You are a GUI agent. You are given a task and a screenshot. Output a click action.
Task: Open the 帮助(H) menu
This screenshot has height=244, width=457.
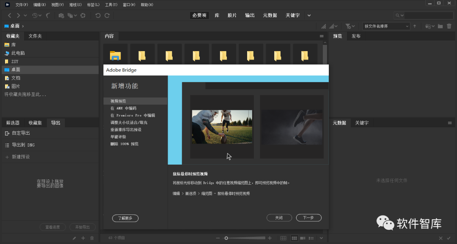(x=147, y=5)
